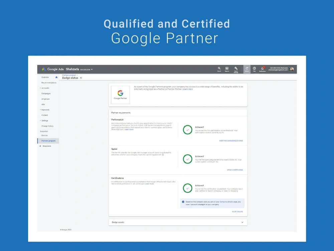
Task: Click Show more in the sidebar
Action: (x=47, y=146)
